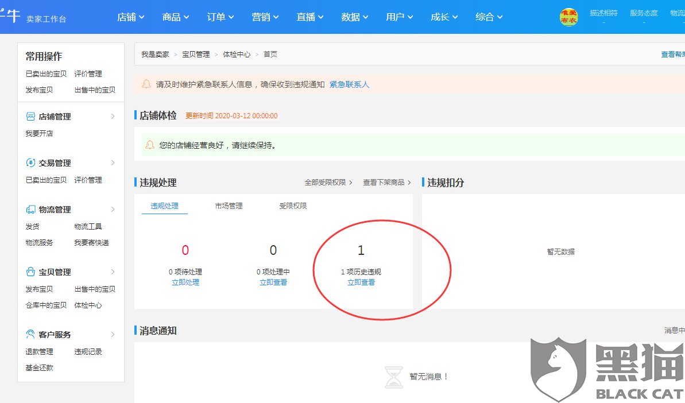
Task: Open 发布宝贝 under 常用操作
Action: 39,90
